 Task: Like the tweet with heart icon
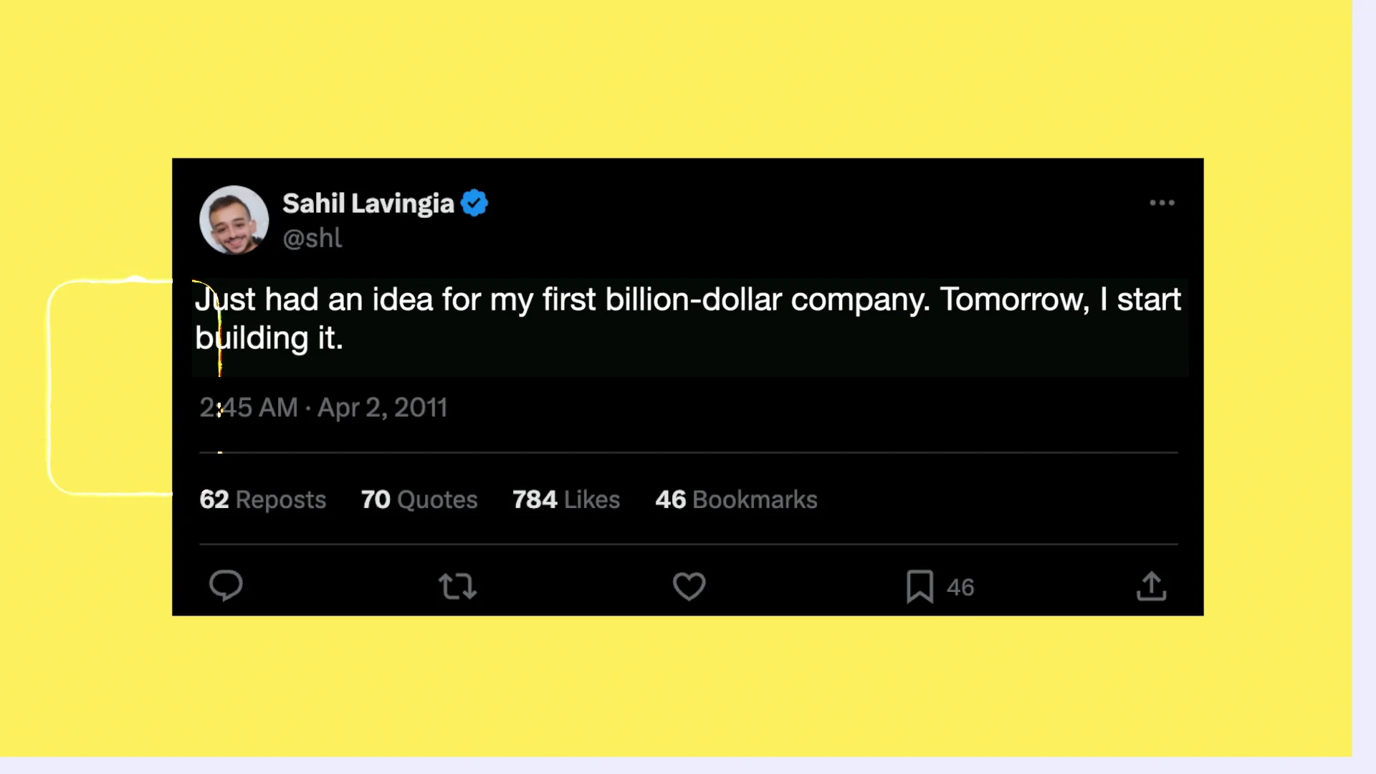pyautogui.click(x=689, y=586)
